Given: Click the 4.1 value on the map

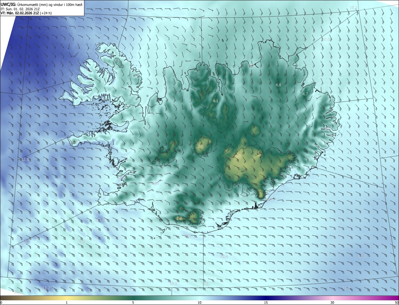Looking at the screenshot, I should click(x=215, y=101).
